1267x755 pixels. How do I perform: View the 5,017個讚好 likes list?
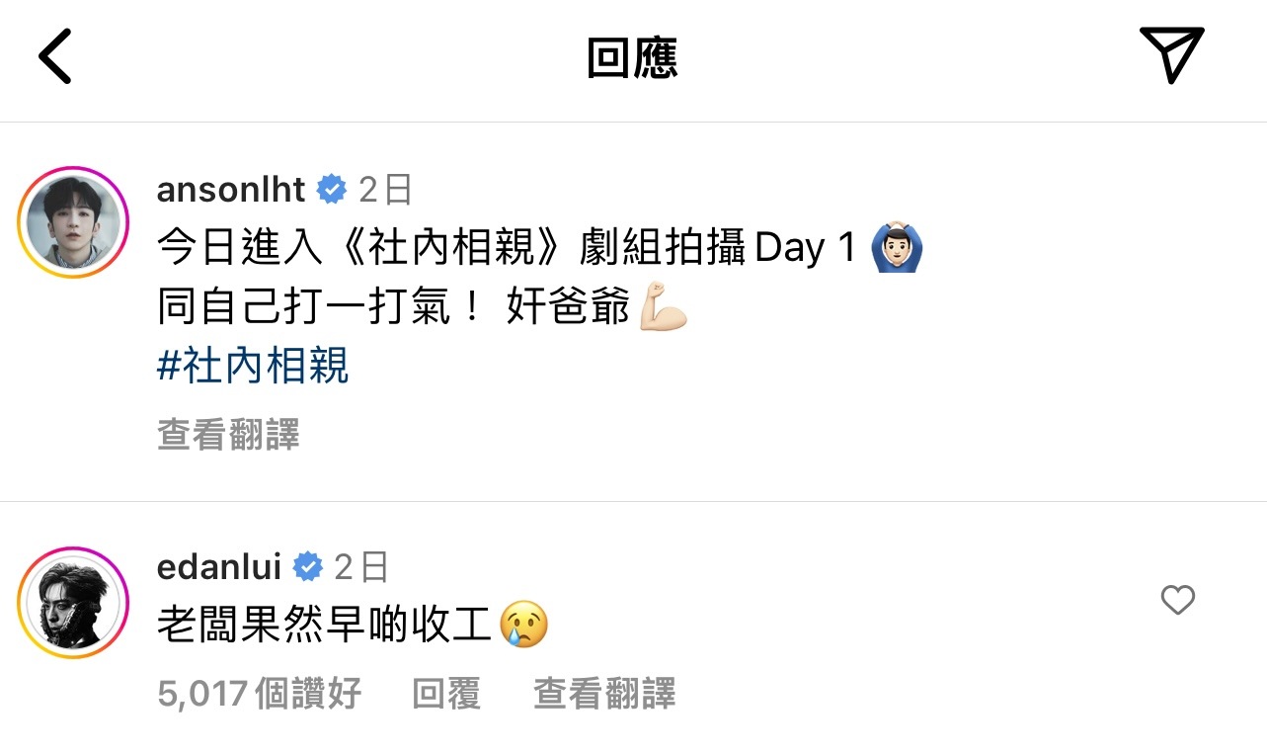[x=260, y=694]
